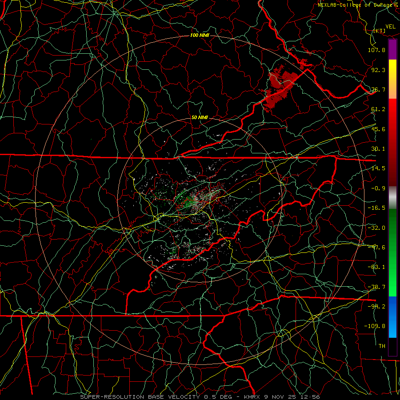Click the gray near-zero segment of the color bar
This screenshot has width=400, height=400.
pos(392,196)
